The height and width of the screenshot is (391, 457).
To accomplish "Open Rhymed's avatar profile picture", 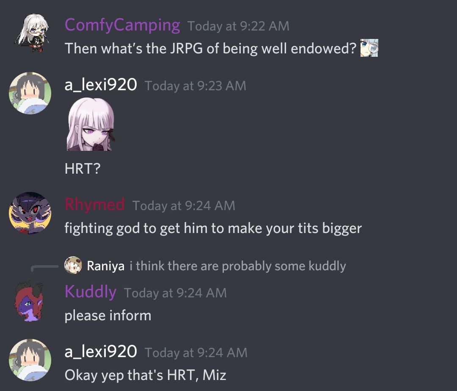I will 30,213.
